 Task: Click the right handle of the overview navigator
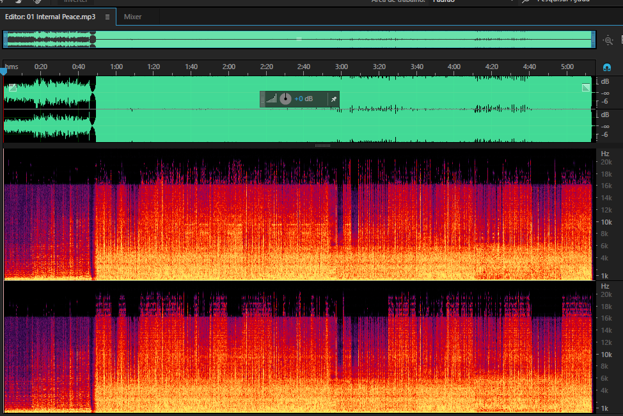pyautogui.click(x=593, y=40)
